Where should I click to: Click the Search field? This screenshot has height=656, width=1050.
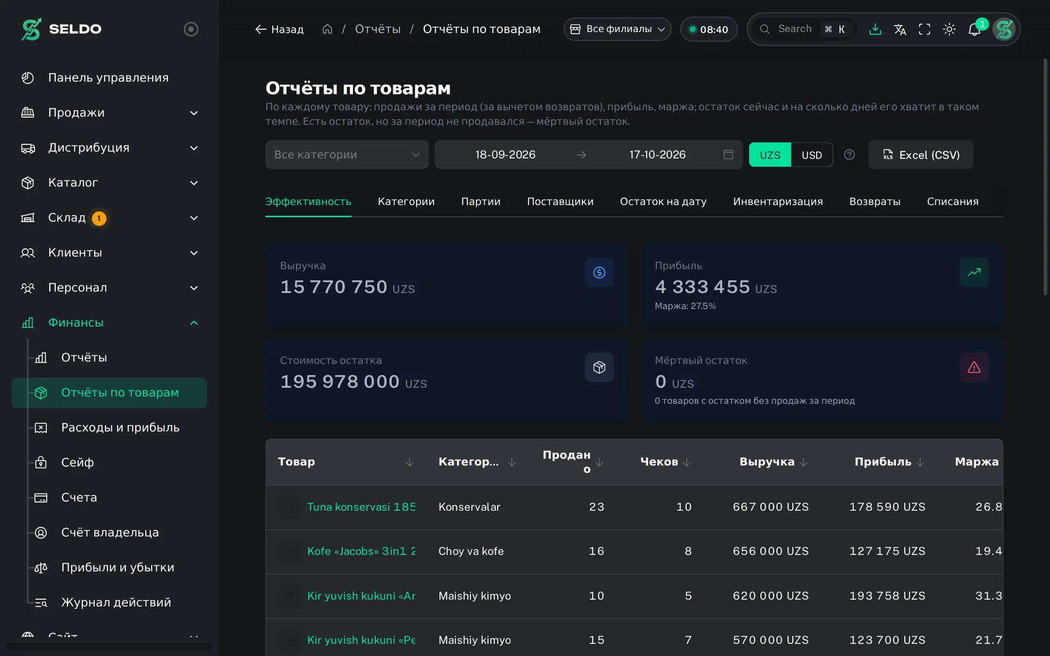point(803,29)
